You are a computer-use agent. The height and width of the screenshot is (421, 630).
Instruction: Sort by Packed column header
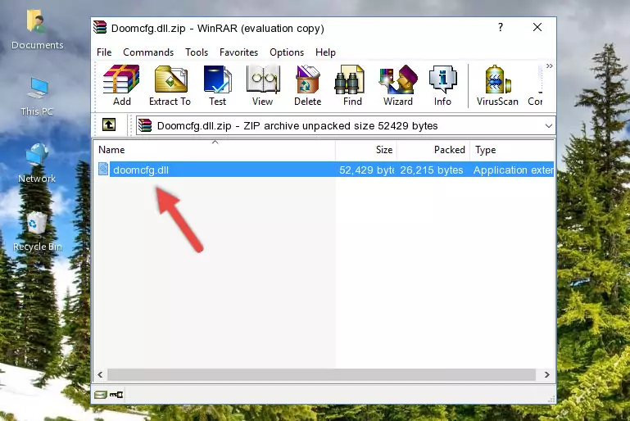pos(433,150)
